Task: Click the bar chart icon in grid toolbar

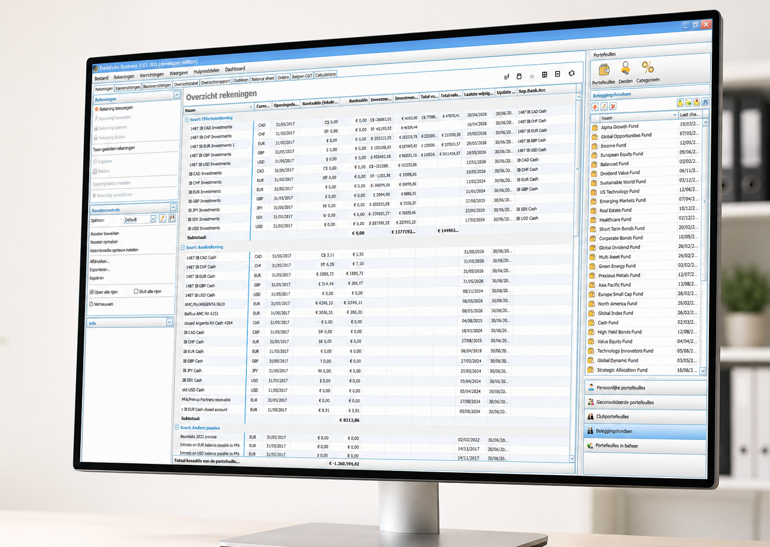Action: click(507, 77)
